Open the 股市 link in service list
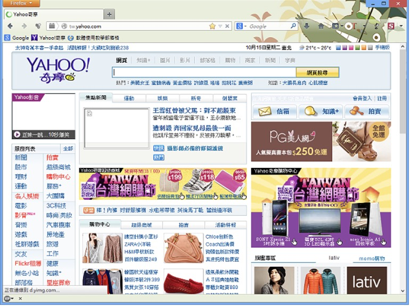This screenshot has height=306, width=410. coord(21,167)
